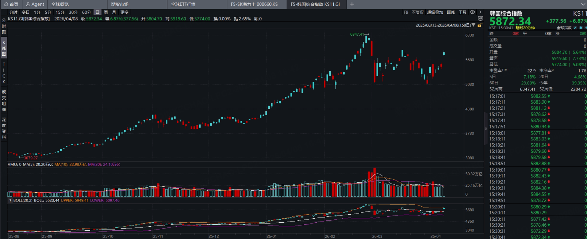Click the pencil edit icon beside 全球指数

coord(575,28)
